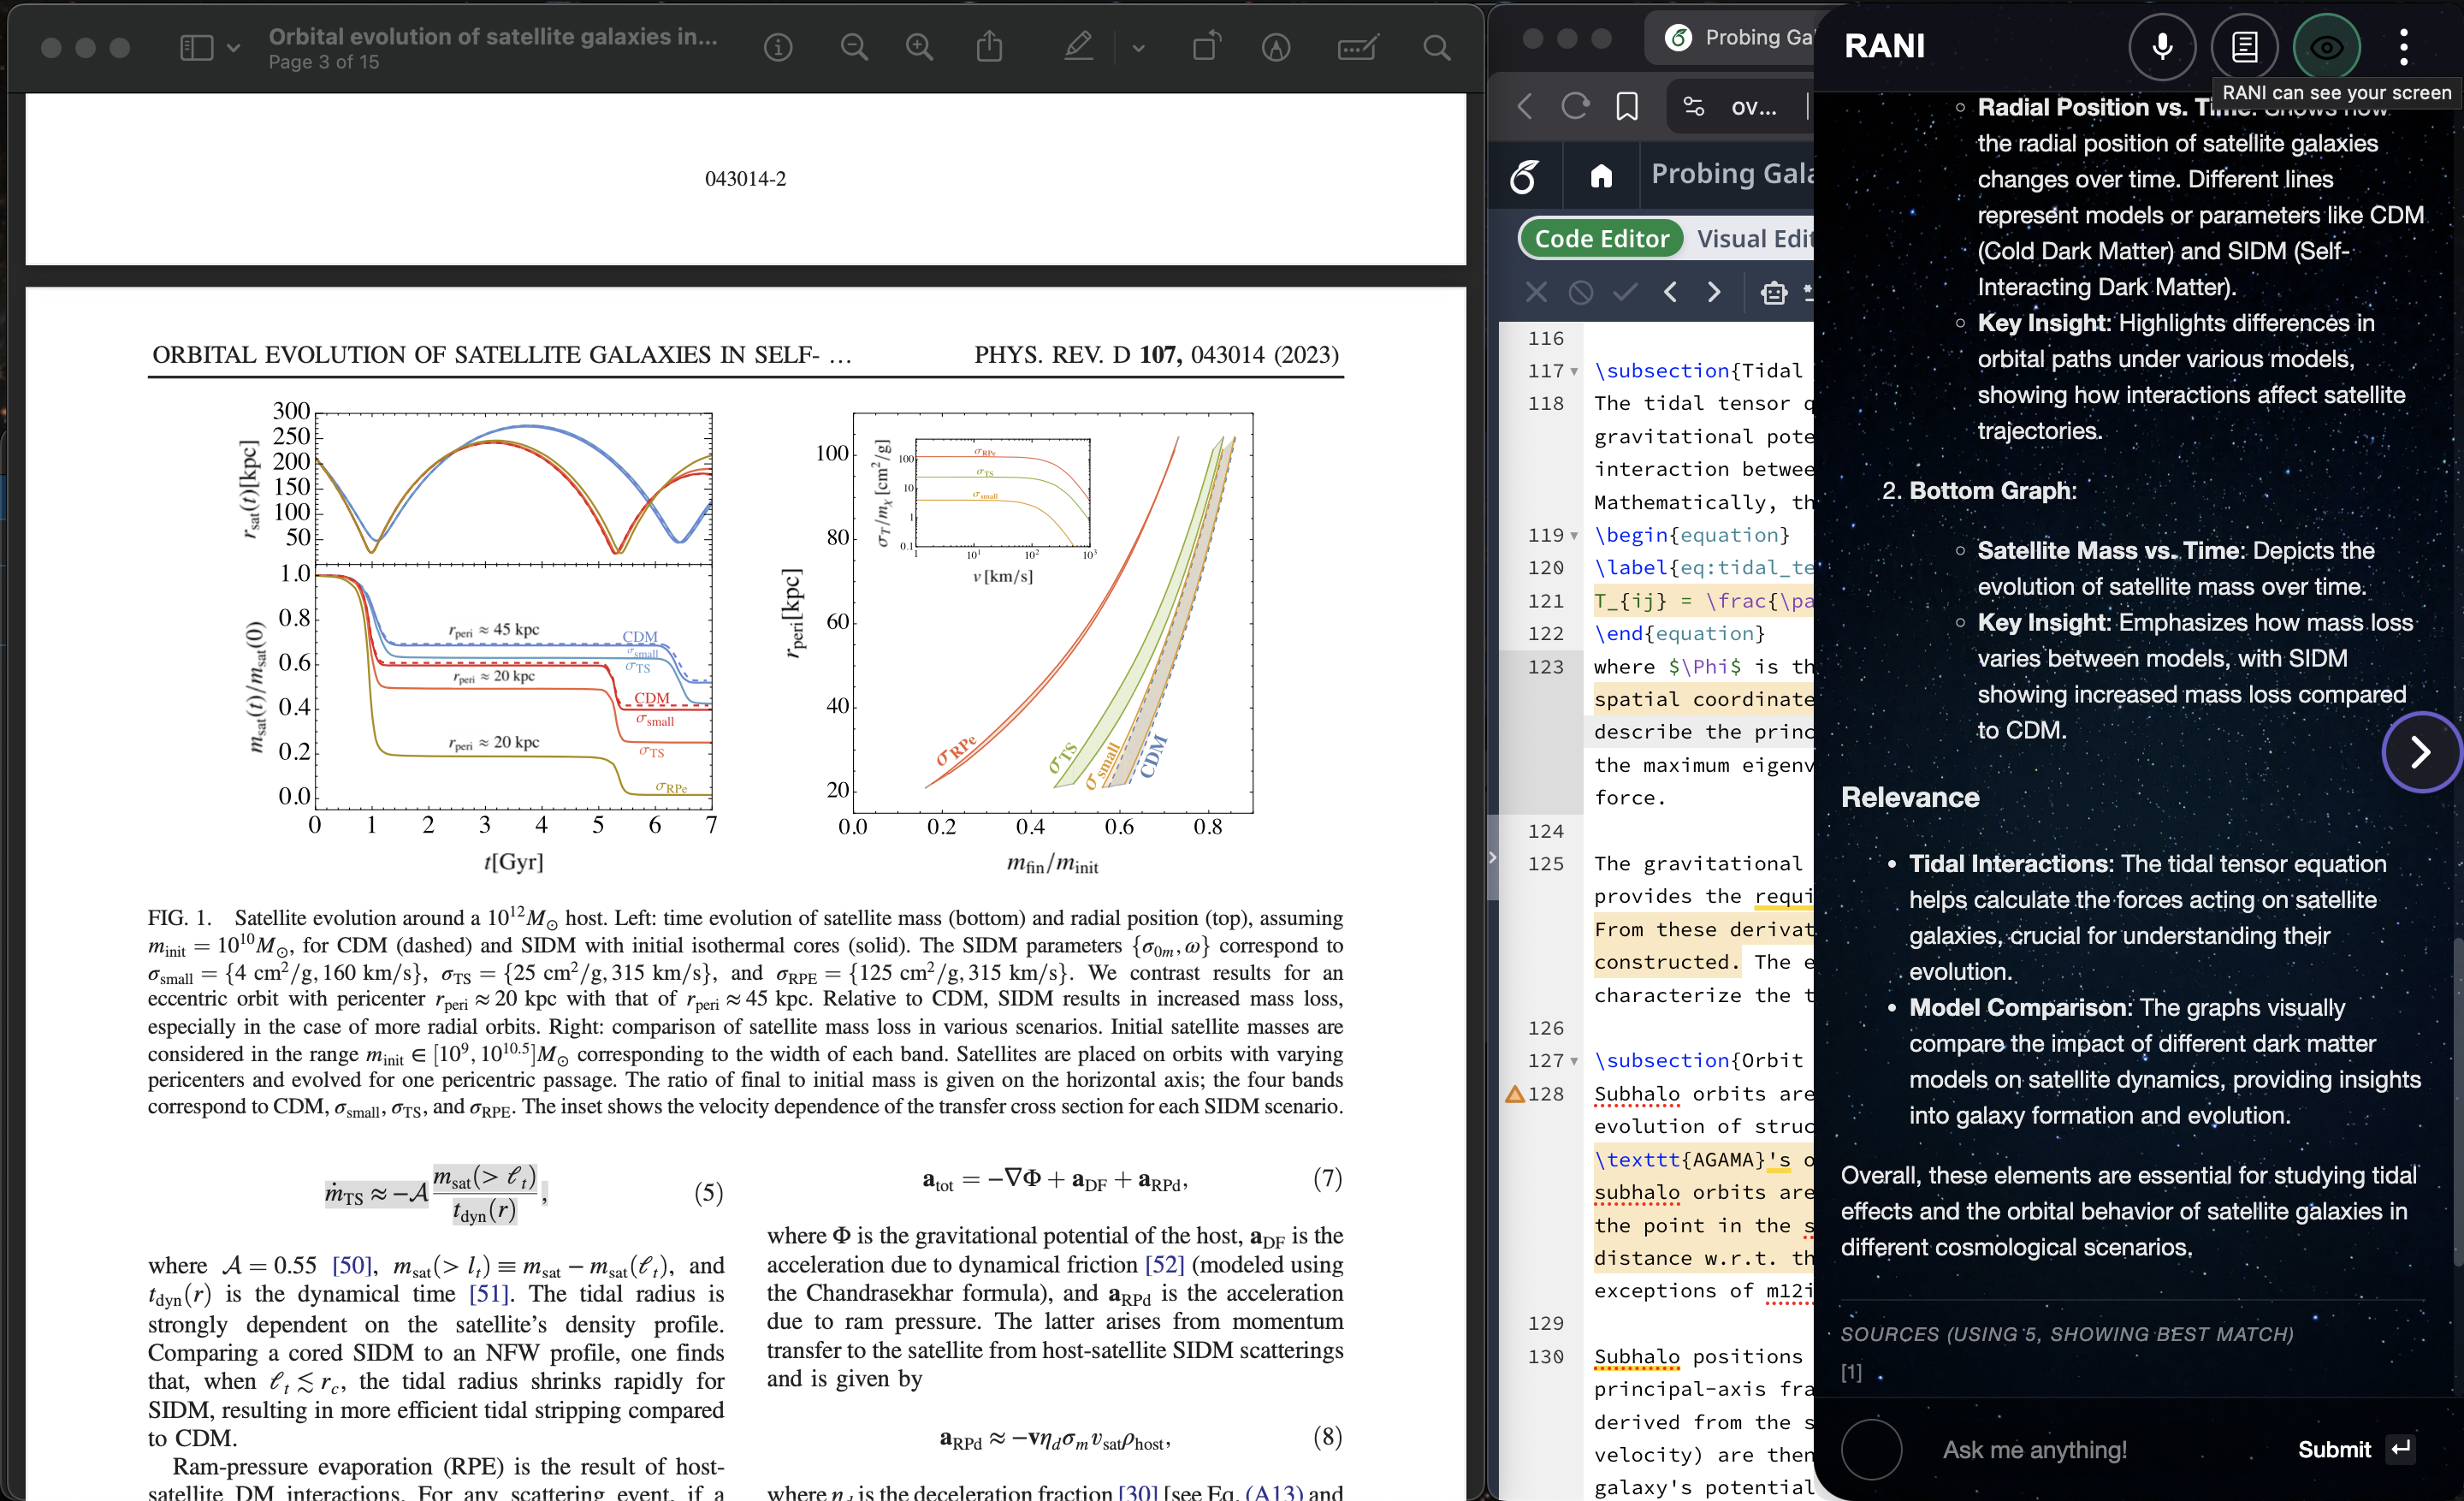This screenshot has width=2464, height=1501.
Task: Toggle the PDF sidebar thumbnail view
Action: pos(196,47)
